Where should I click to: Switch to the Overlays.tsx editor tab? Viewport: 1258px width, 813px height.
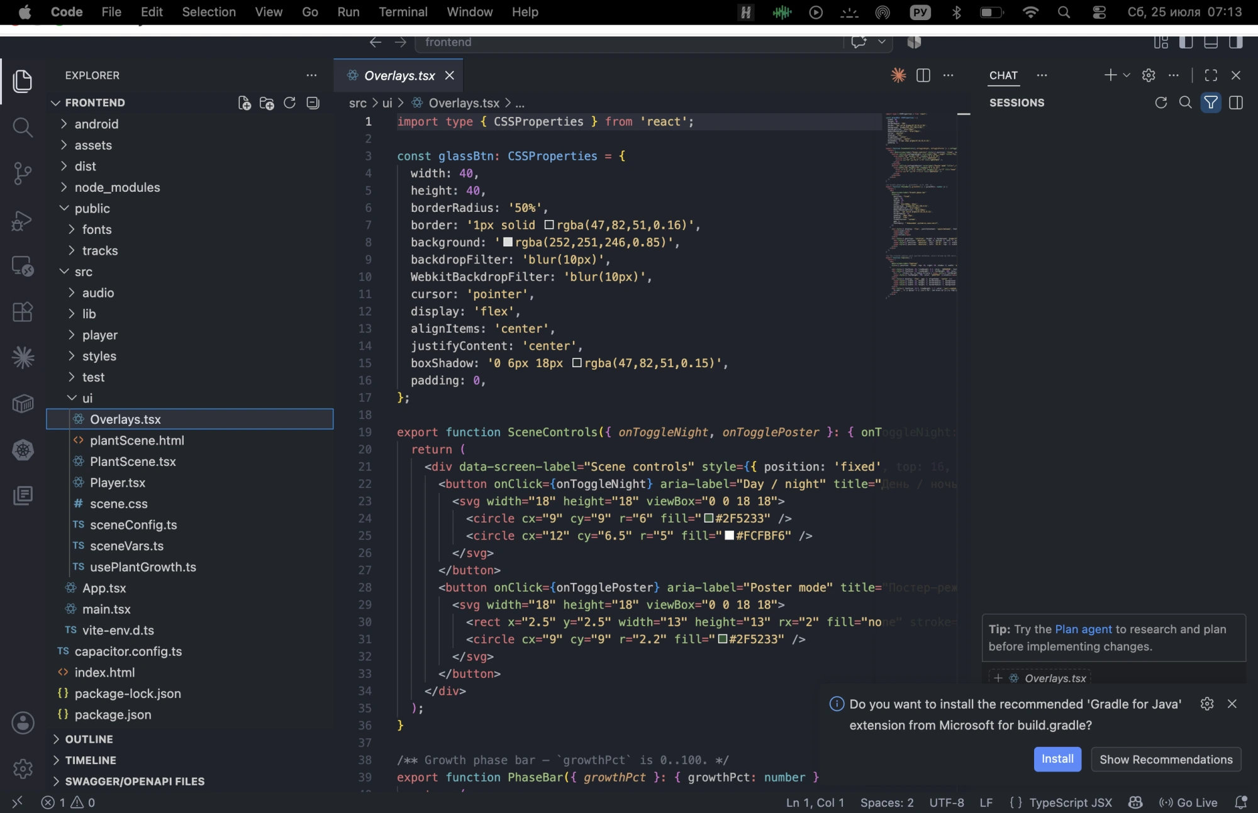tap(399, 75)
